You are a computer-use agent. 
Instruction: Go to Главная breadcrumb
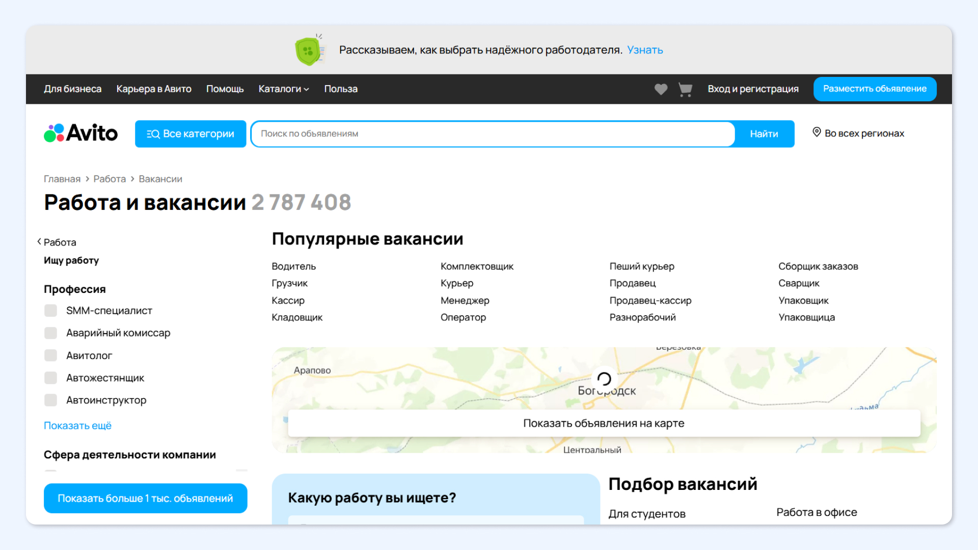click(x=62, y=179)
